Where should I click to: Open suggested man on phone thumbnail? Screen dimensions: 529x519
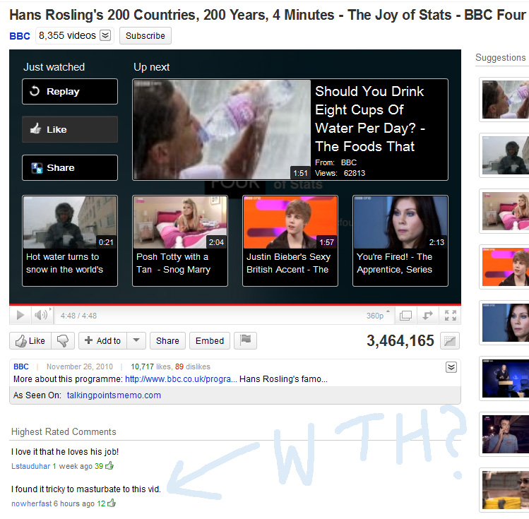pyautogui.click(x=505, y=434)
